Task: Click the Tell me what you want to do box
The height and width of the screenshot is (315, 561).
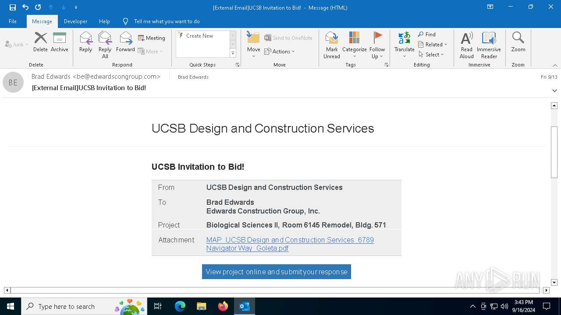Action: tap(167, 21)
